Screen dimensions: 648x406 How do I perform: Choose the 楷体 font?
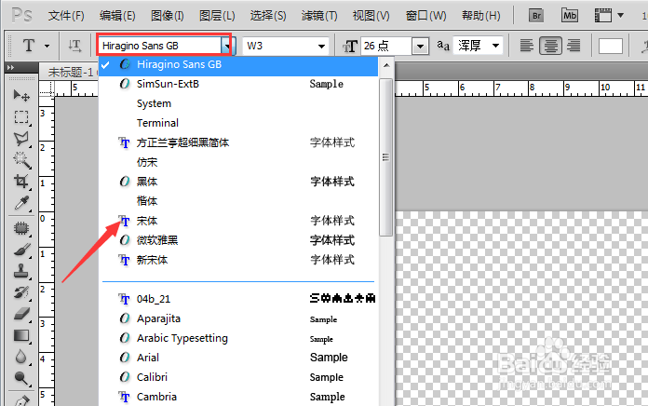pyautogui.click(x=238, y=201)
